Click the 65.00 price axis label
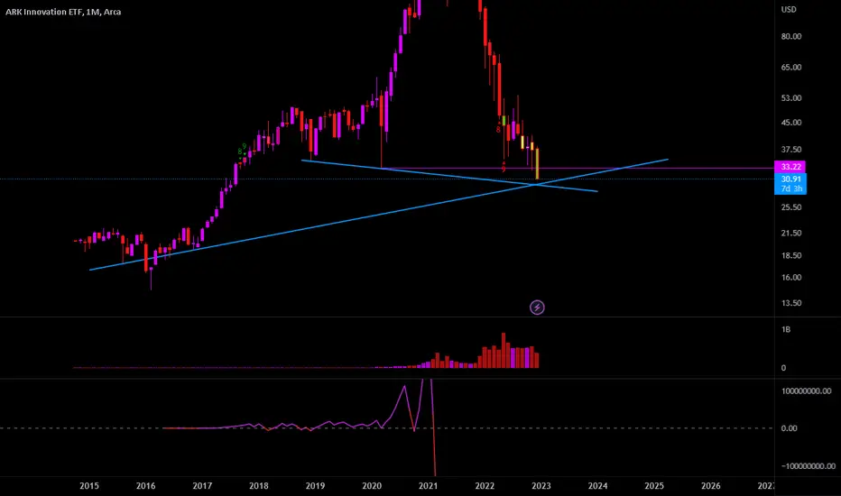The image size is (841, 496). tap(791, 67)
